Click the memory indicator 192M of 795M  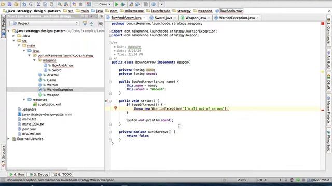(x=319, y=180)
